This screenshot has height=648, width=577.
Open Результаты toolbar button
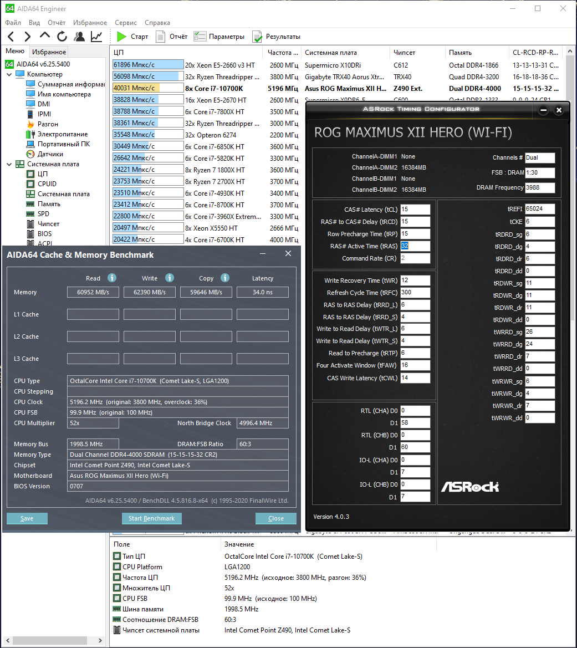[276, 37]
